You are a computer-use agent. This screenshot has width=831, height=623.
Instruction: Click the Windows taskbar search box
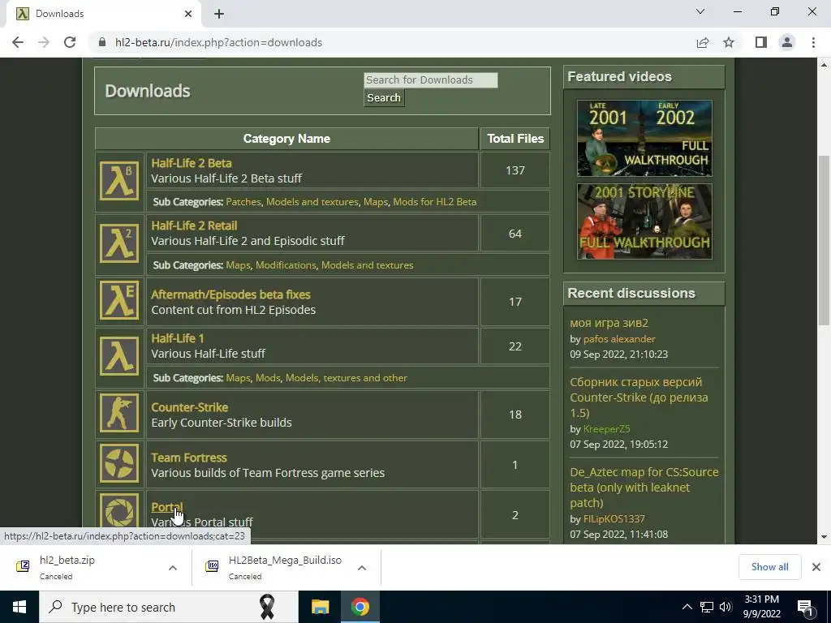pyautogui.click(x=169, y=607)
